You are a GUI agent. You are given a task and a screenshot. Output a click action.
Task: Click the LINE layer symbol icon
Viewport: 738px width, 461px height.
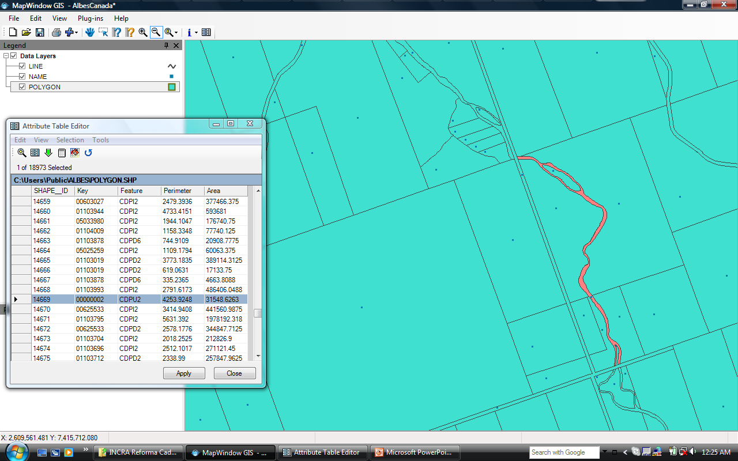click(x=171, y=66)
